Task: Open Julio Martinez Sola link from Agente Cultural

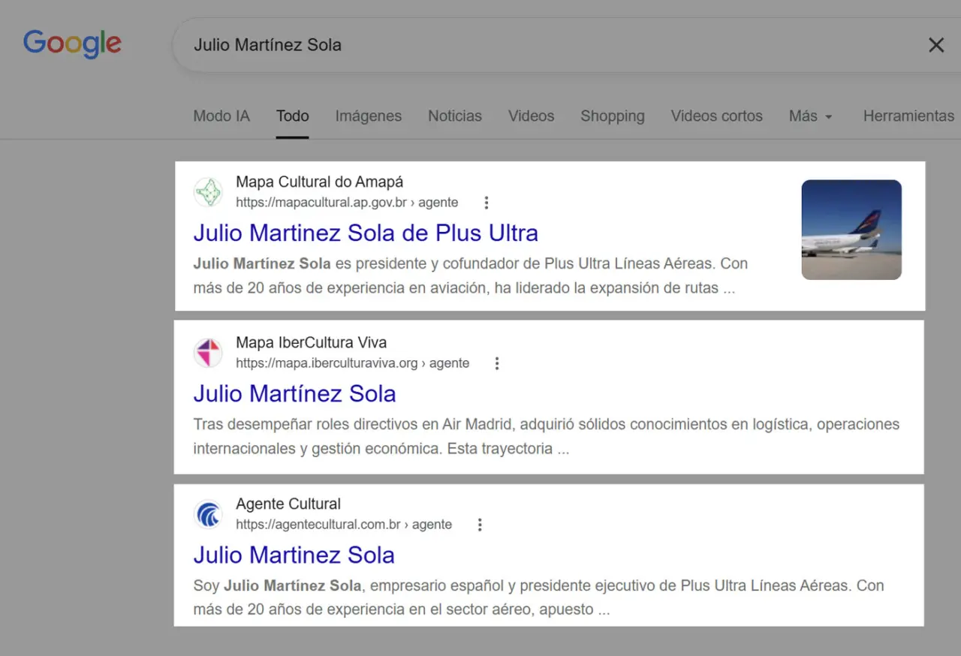Action: pyautogui.click(x=294, y=555)
